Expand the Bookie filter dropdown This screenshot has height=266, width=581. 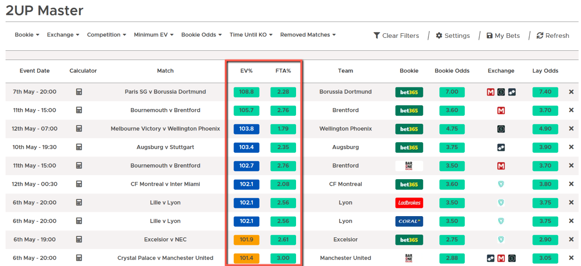(27, 35)
